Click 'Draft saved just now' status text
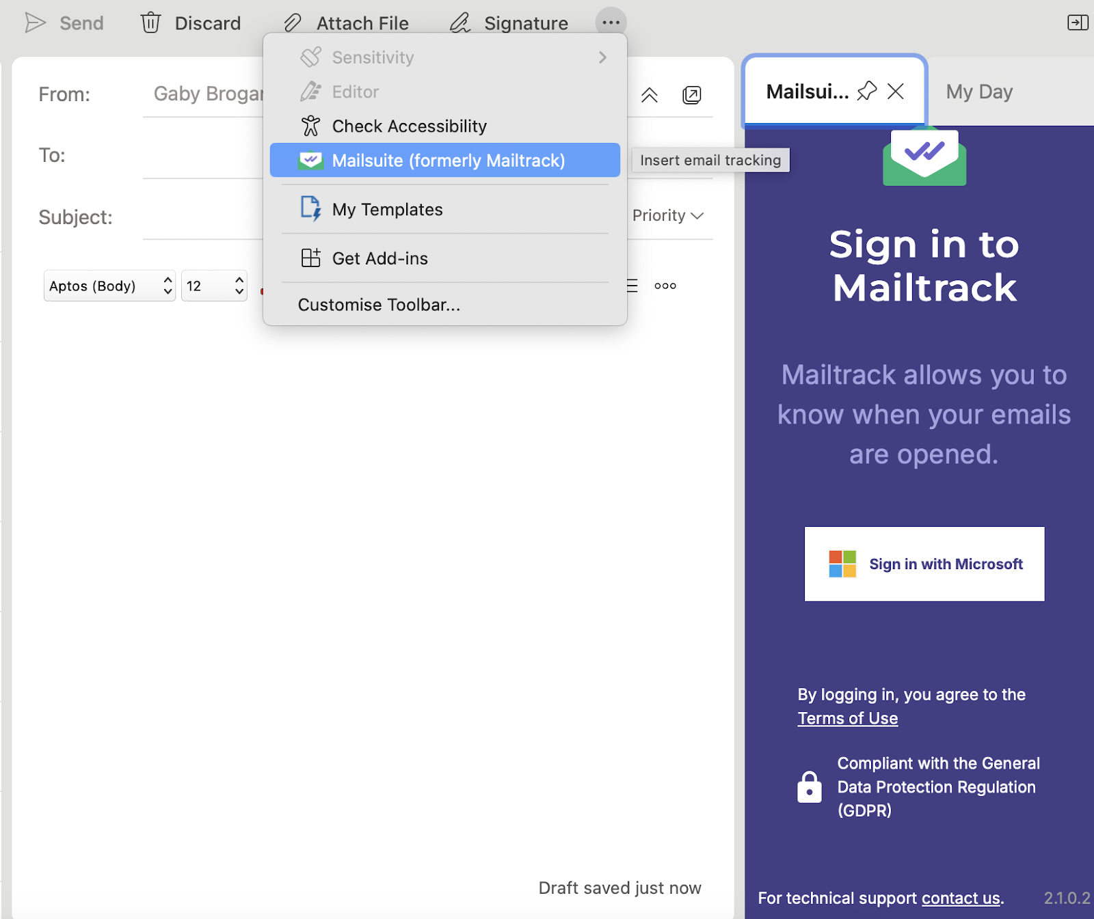The image size is (1094, 919). pos(619,888)
